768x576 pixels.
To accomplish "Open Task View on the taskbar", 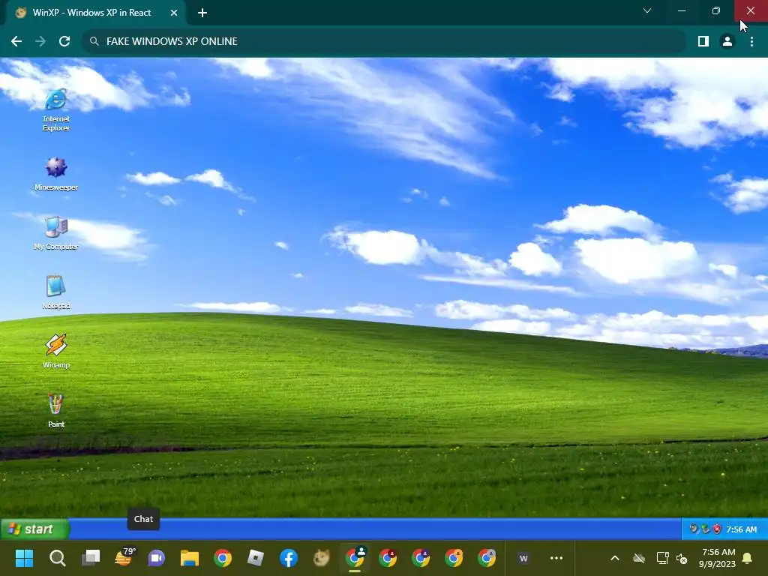I will (x=91, y=558).
